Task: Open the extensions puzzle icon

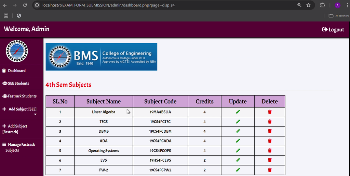Action: [x=322, y=5]
